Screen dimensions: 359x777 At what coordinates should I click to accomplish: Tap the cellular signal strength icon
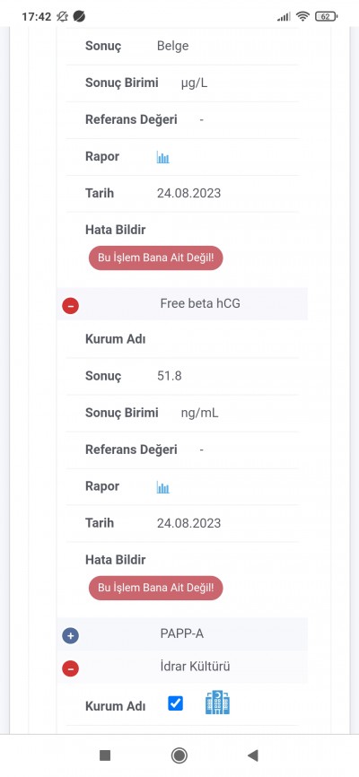point(284,17)
